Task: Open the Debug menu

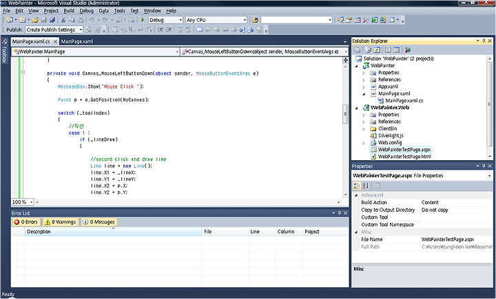Action: (86, 11)
